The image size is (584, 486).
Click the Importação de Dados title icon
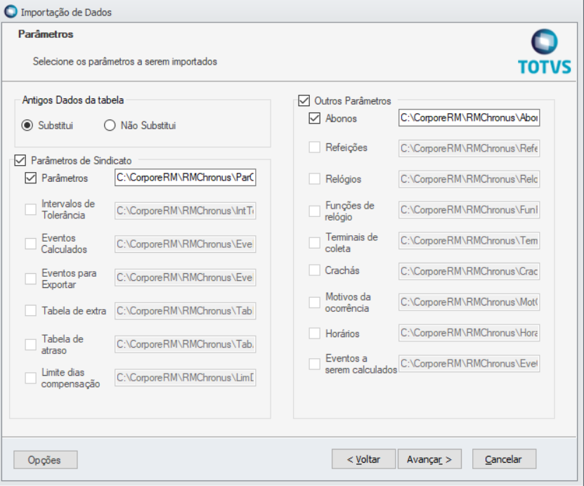[11, 11]
